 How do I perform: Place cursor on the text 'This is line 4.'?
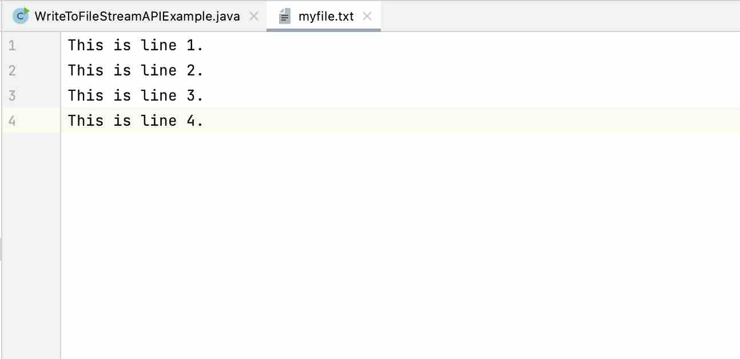click(135, 121)
